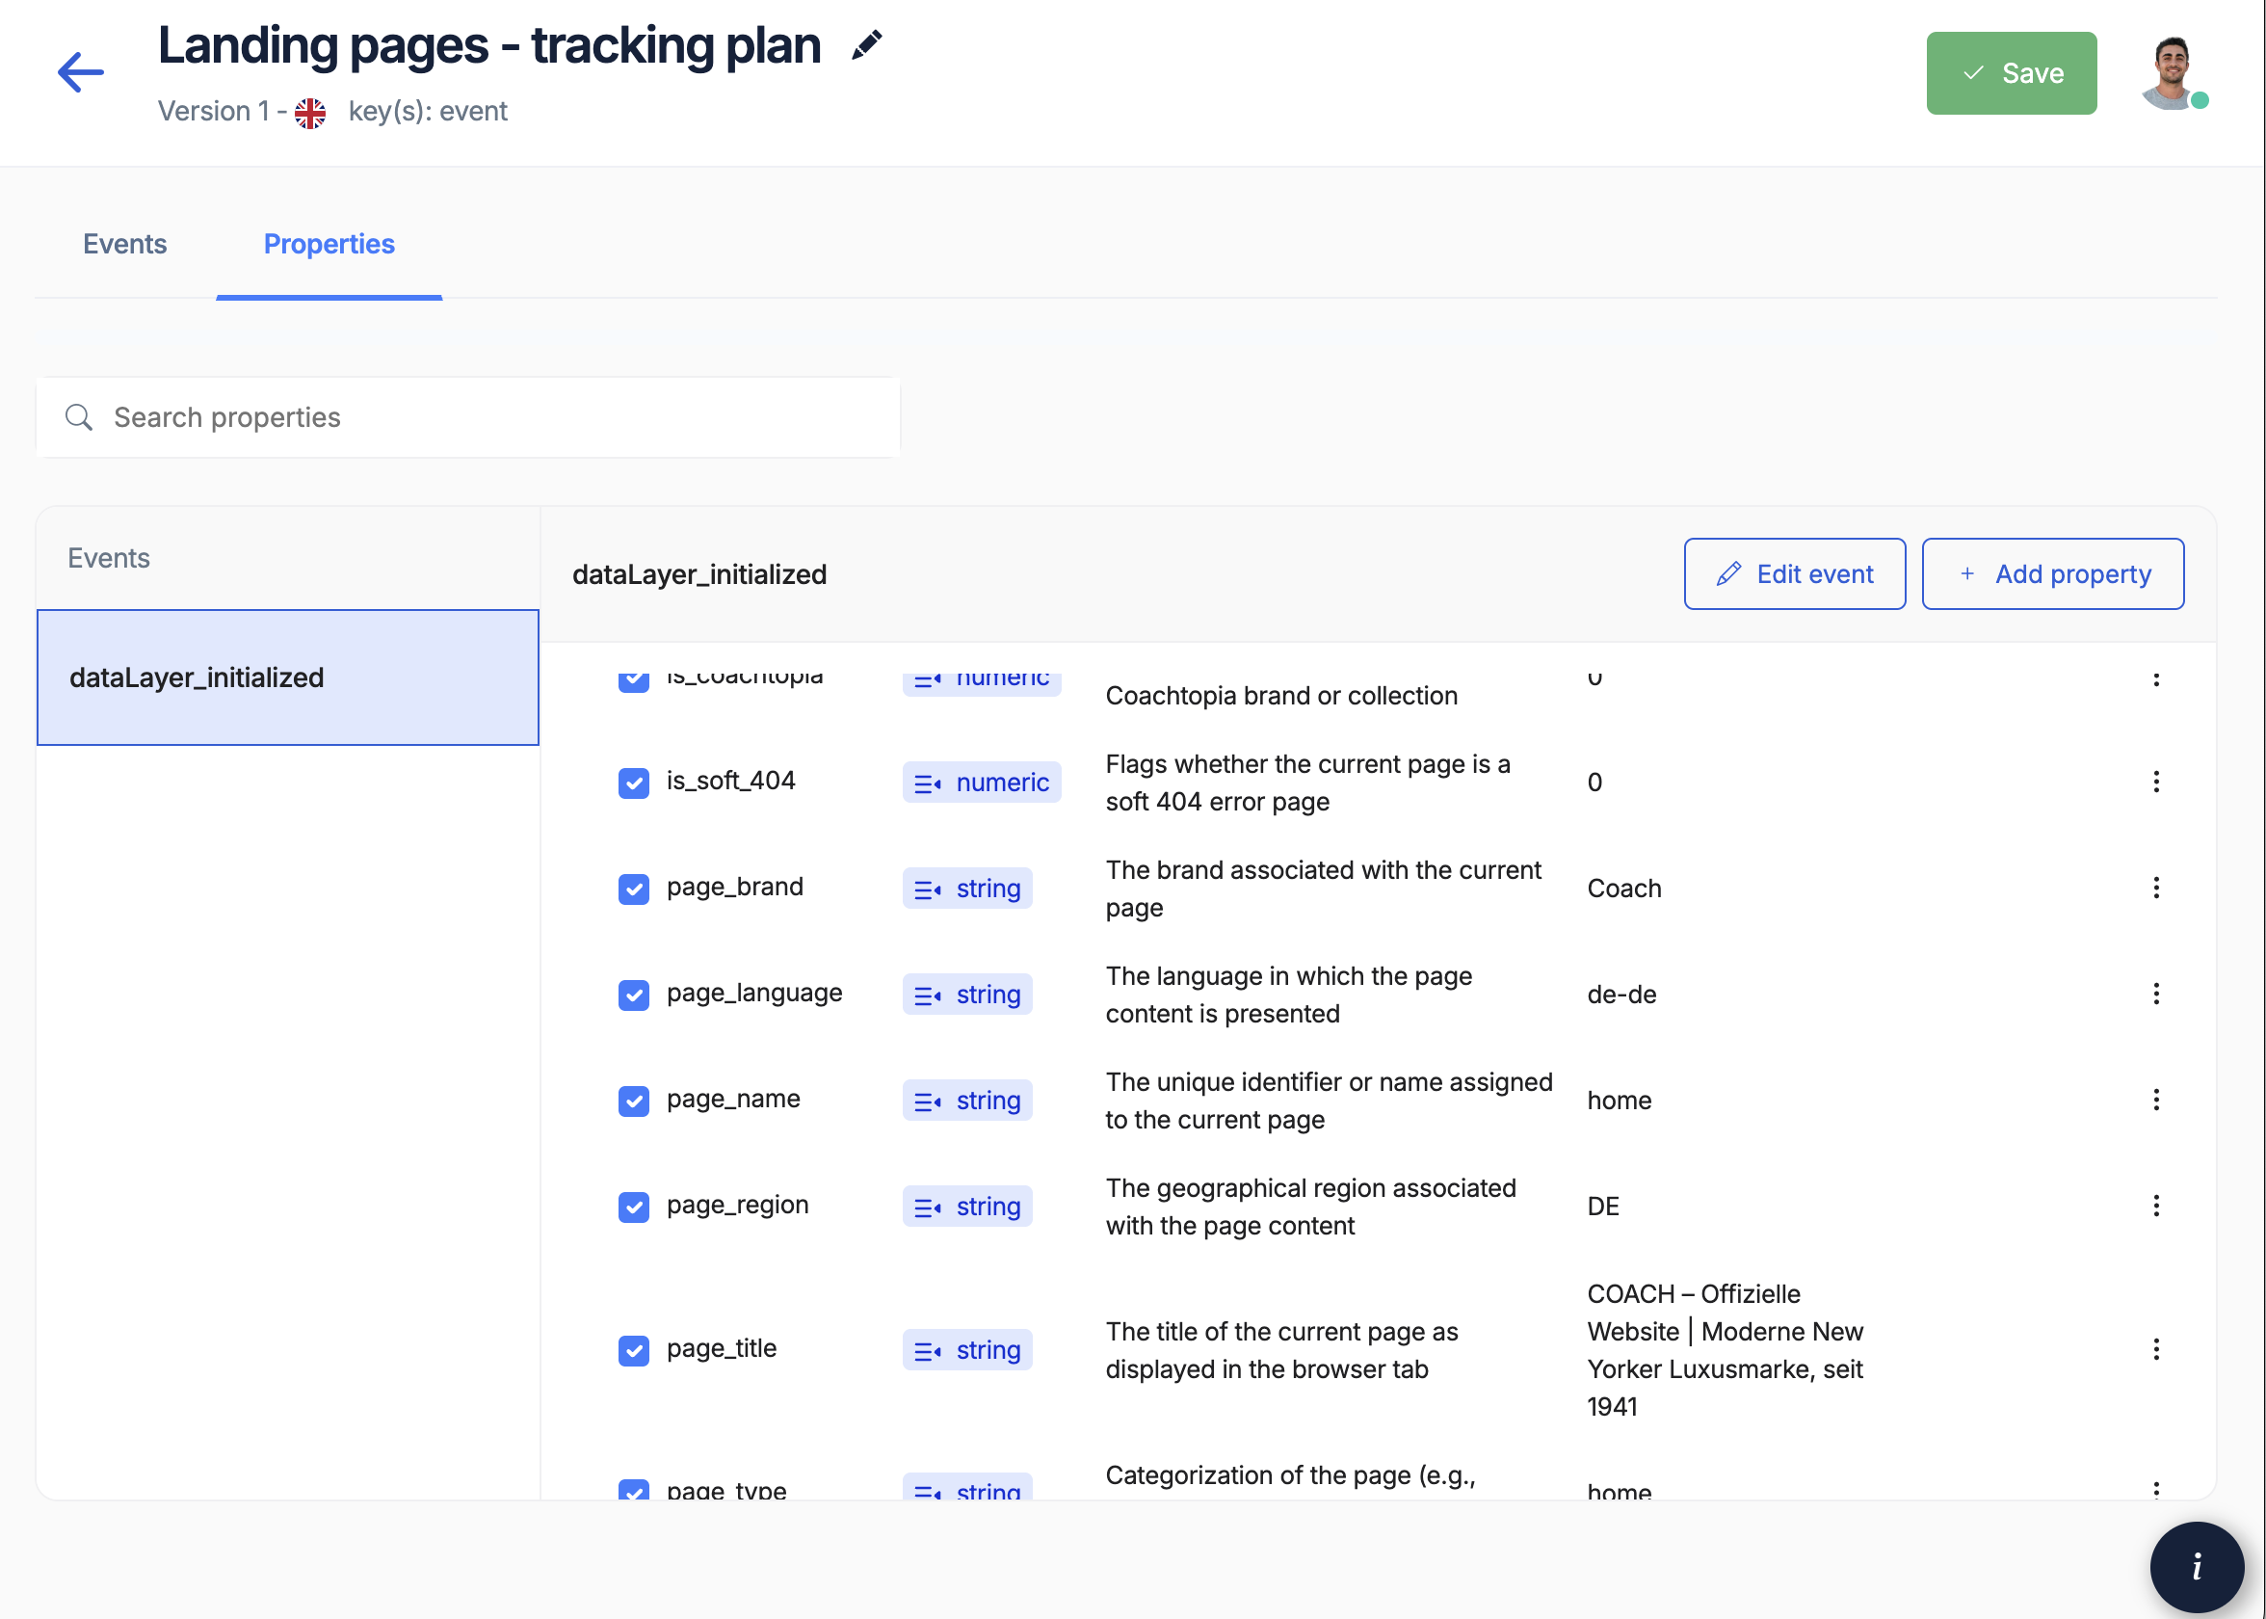The image size is (2266, 1619).
Task: Toggle the page_title checkbox
Action: click(634, 1350)
